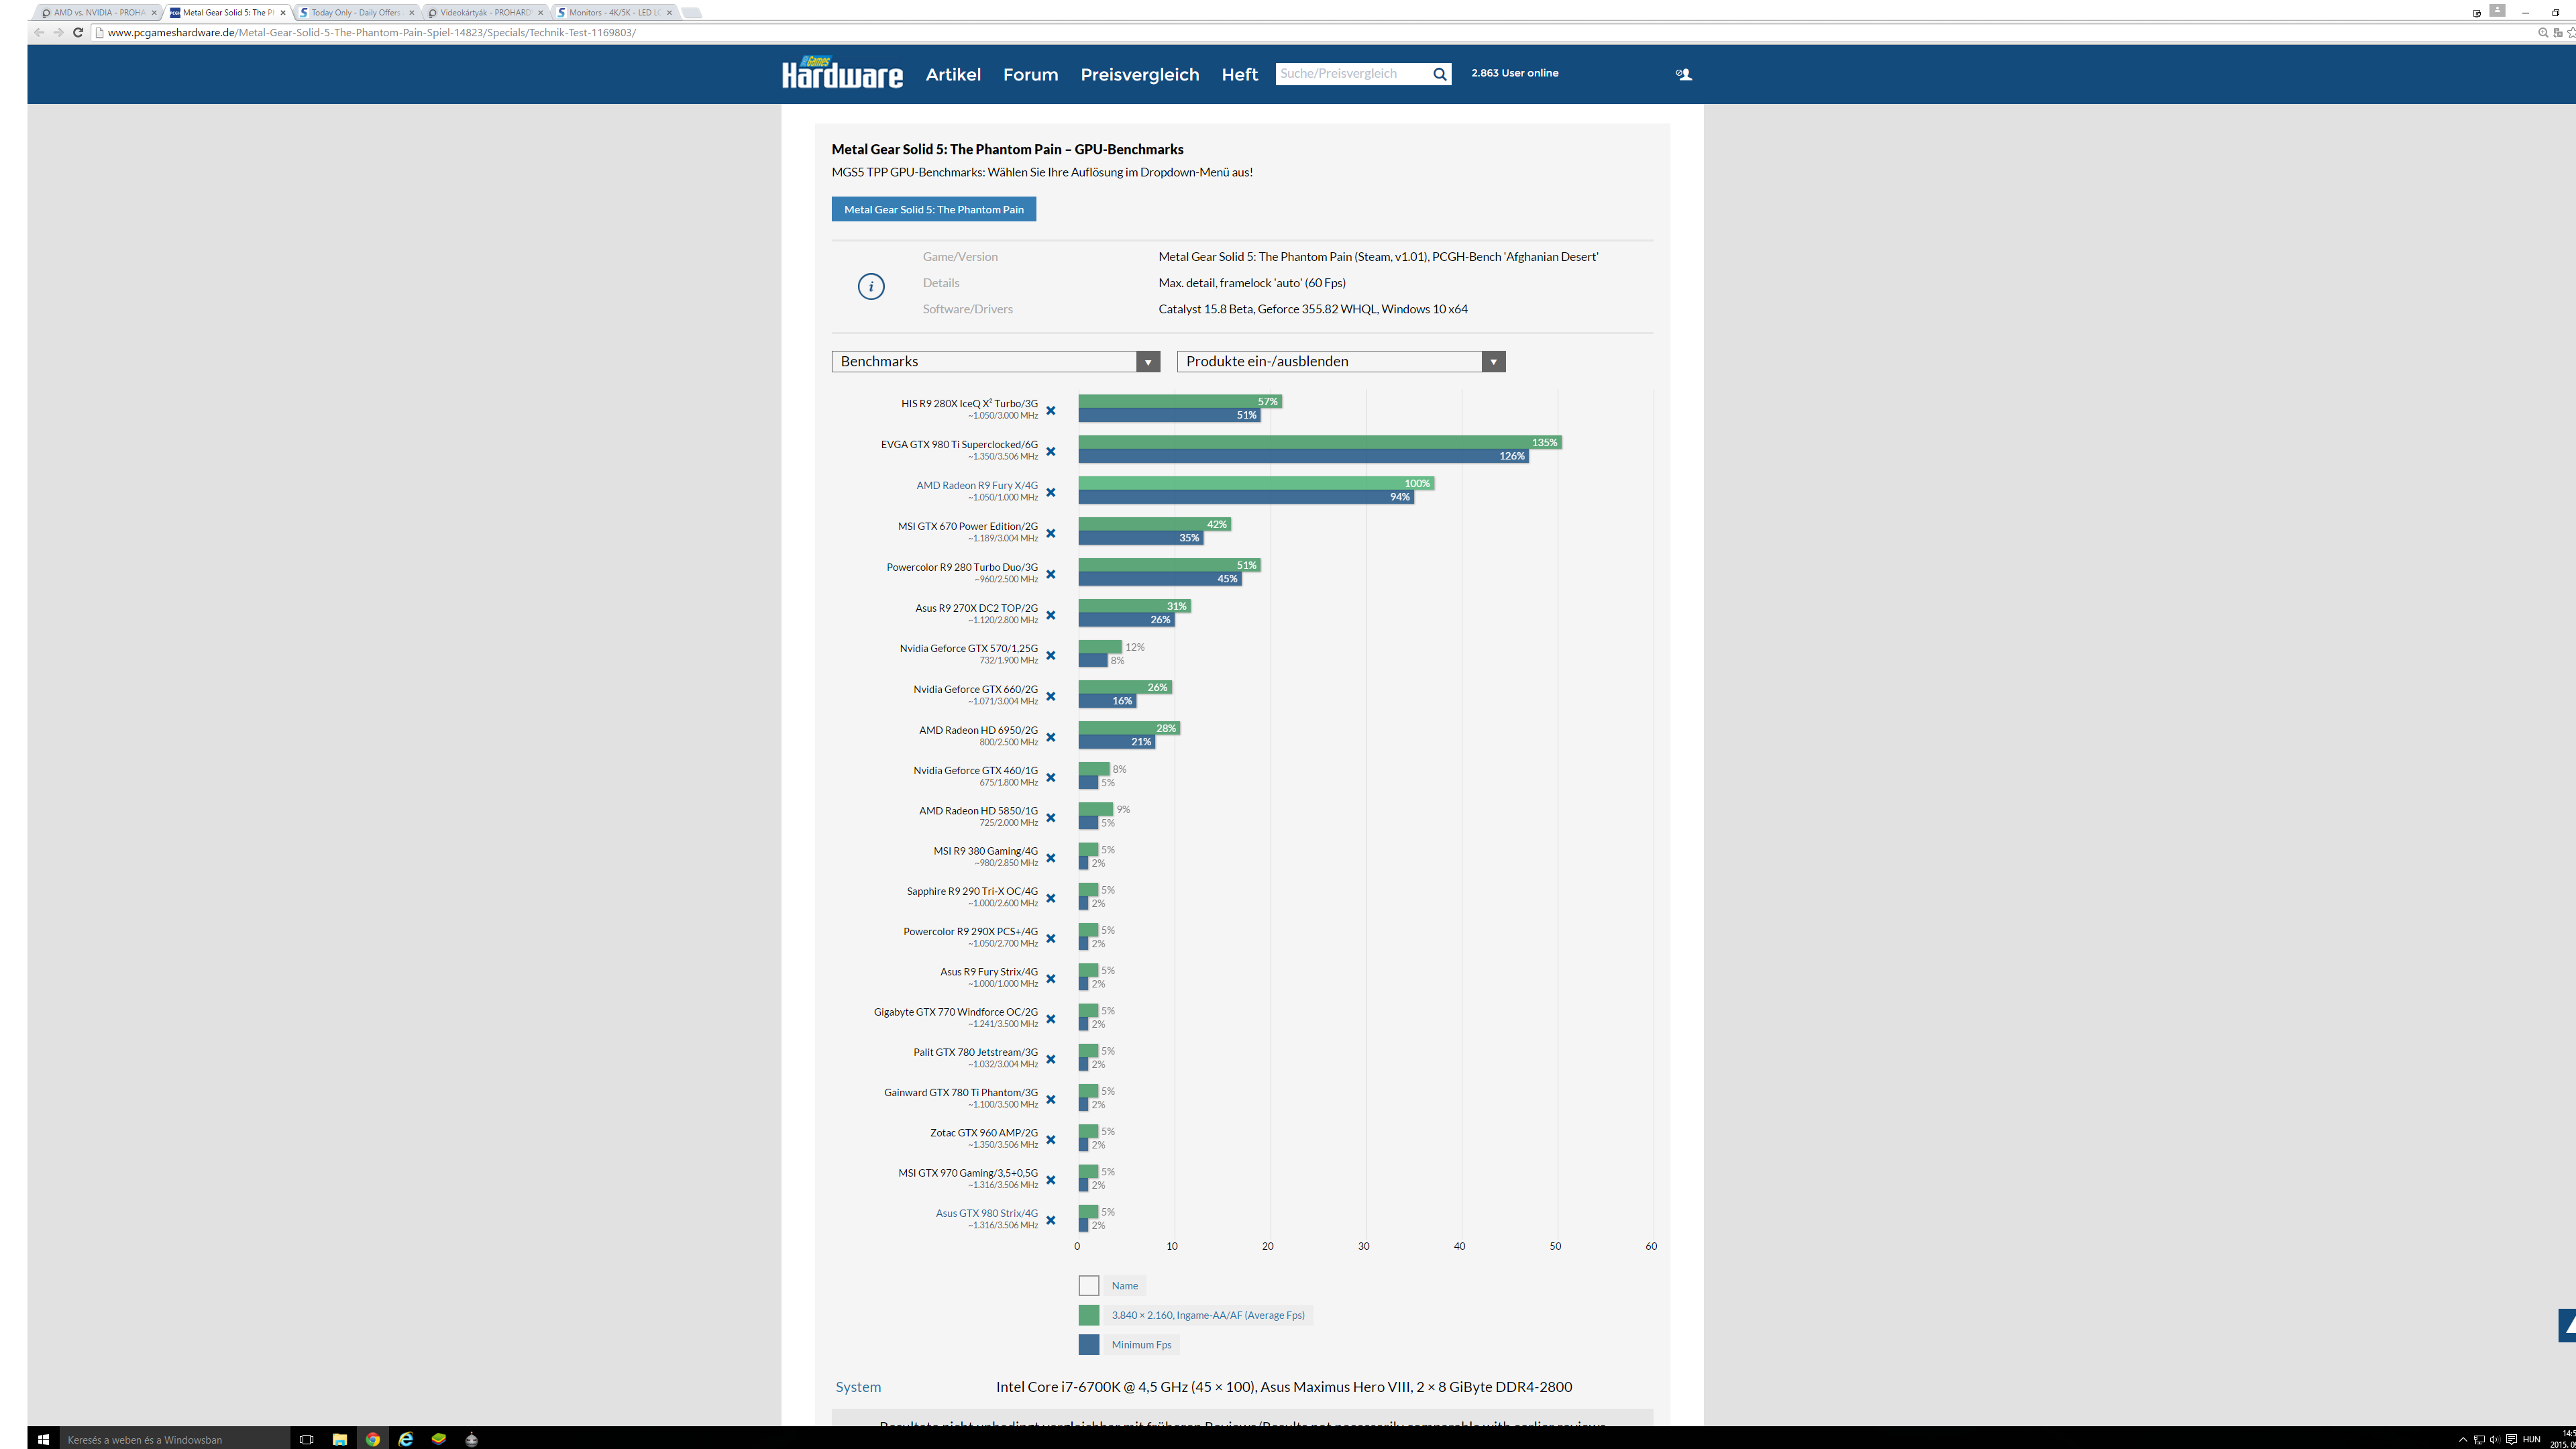
Task: Remove Asus R9 Fury Strix/4G via X icon
Action: (1050, 979)
